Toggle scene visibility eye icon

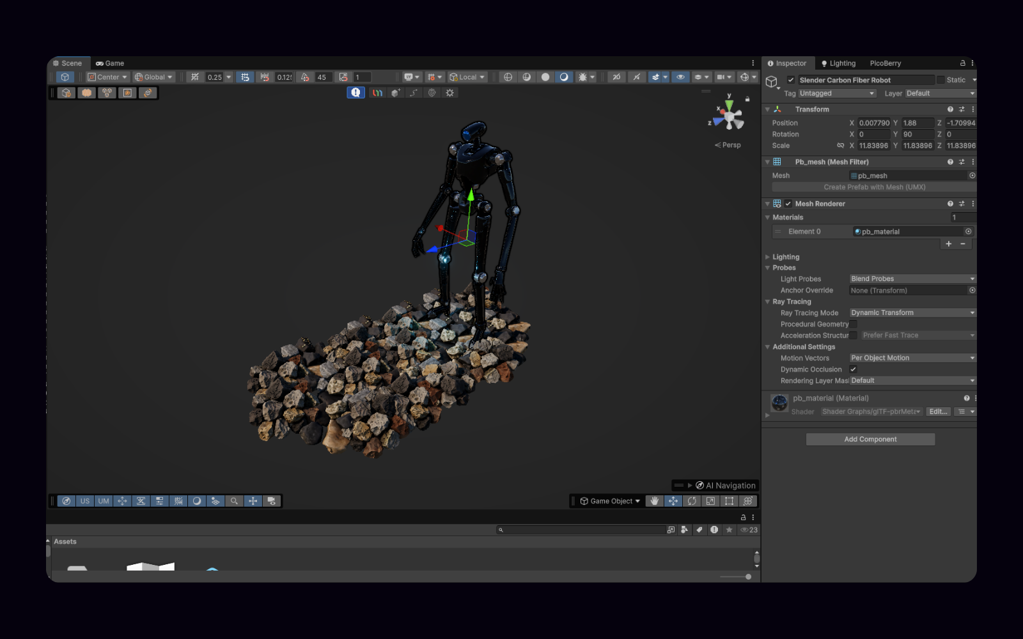(680, 77)
